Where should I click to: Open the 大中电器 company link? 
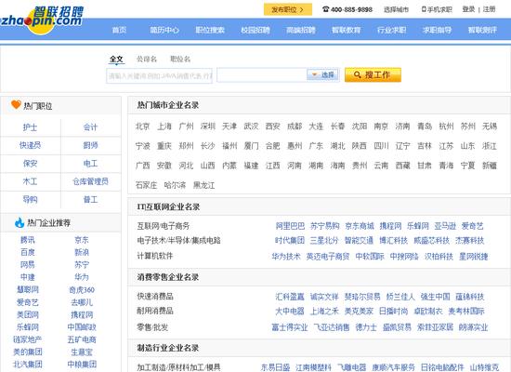coord(290,311)
